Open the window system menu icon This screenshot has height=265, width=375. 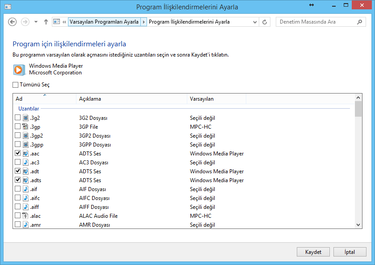pos(8,7)
